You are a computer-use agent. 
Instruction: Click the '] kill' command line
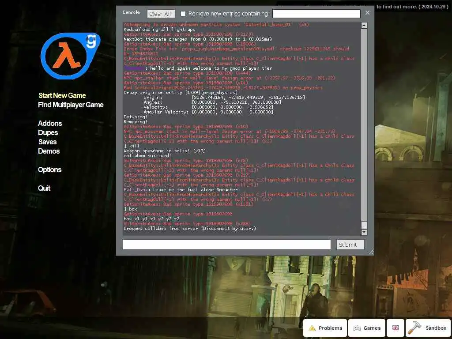132,146
